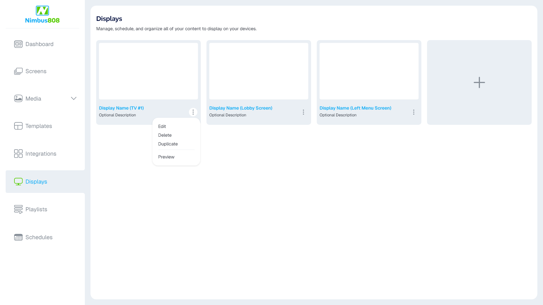Click the plus icon to add display

click(479, 82)
